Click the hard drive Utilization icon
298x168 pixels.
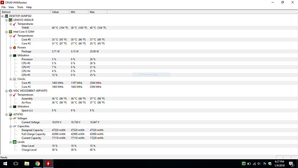[x=15, y=106]
